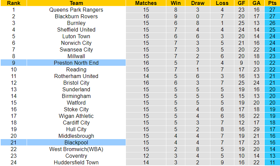Click the Matches column header
Image resolution: width=280 pixels, height=166 pixels.
(x=146, y=3)
